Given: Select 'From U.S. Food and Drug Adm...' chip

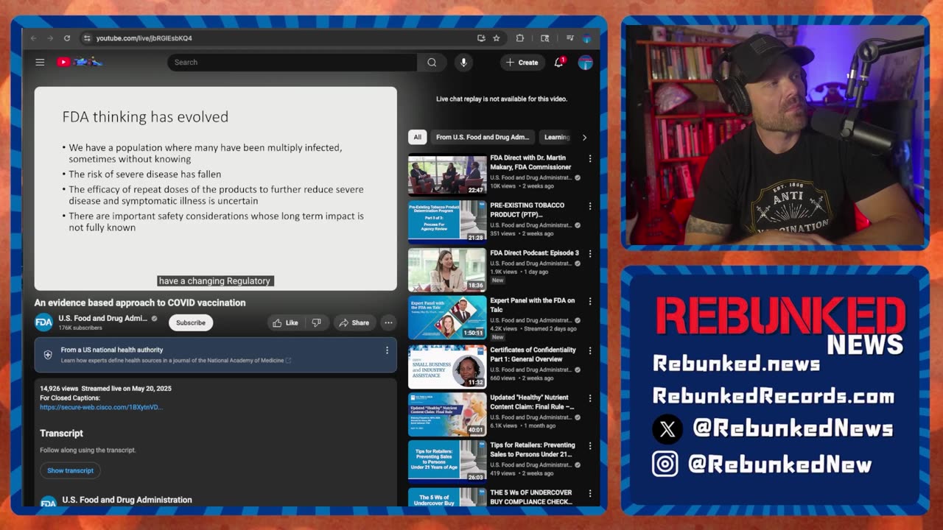Looking at the screenshot, I should (x=483, y=137).
